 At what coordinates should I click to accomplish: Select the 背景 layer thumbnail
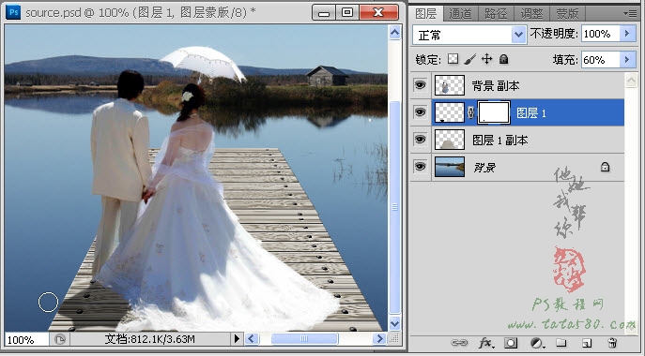pos(450,167)
